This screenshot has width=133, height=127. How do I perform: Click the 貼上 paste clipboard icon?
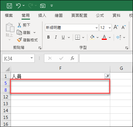(x=10, y=27)
